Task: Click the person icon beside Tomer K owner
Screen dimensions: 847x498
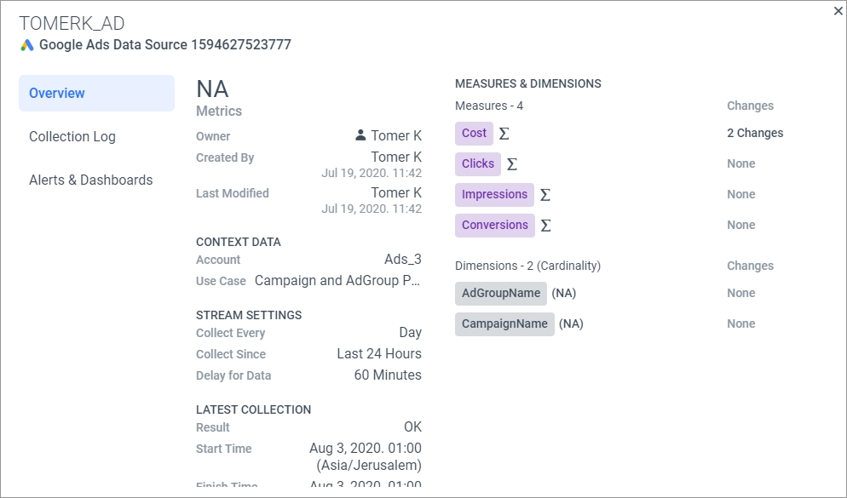Action: coord(359,135)
